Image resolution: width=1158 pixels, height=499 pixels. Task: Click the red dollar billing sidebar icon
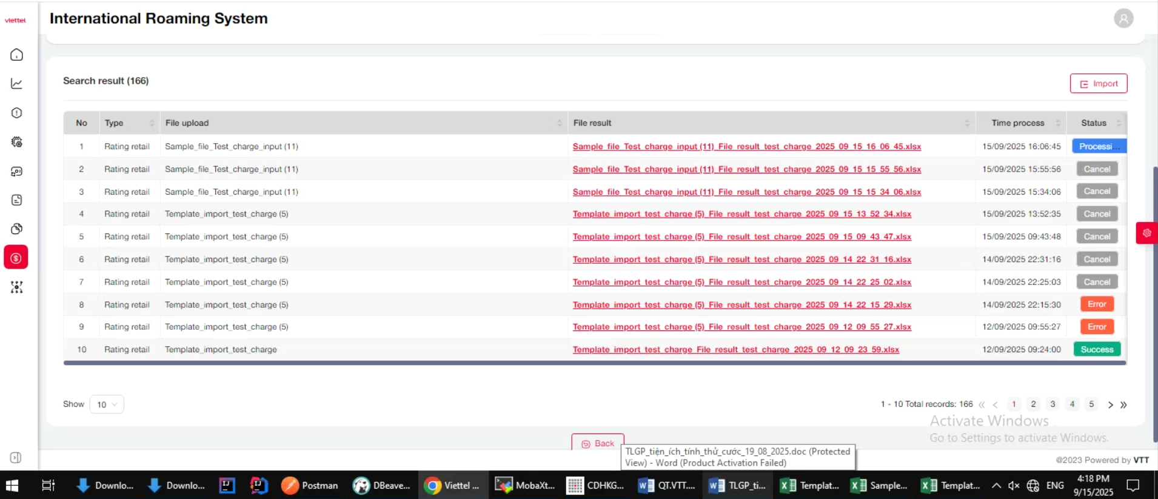(16, 258)
